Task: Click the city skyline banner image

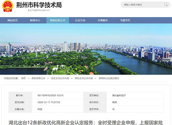Action: coord(86,49)
